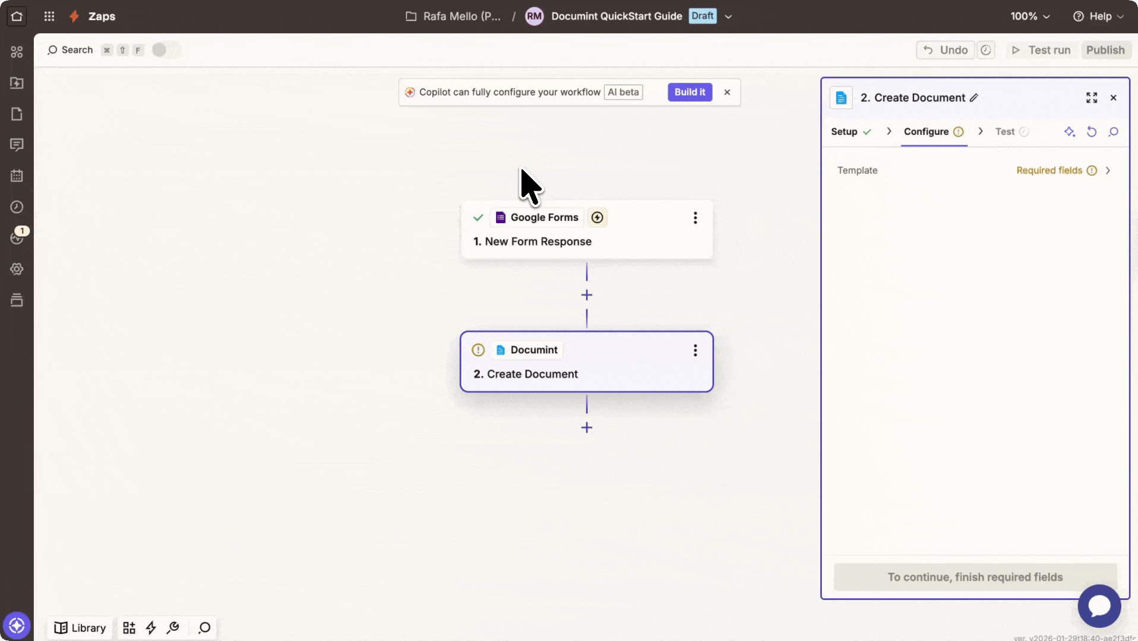Click the pencil icon to rename step
The width and height of the screenshot is (1138, 641).
coord(974,98)
